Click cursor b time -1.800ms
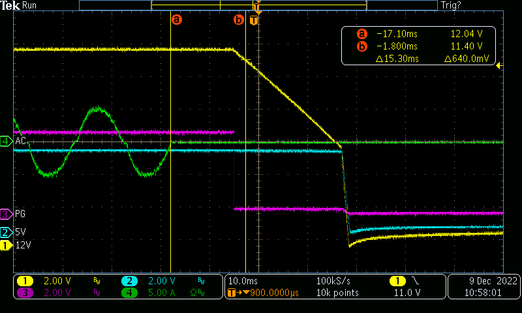The height and width of the screenshot is (313, 522). click(x=397, y=46)
